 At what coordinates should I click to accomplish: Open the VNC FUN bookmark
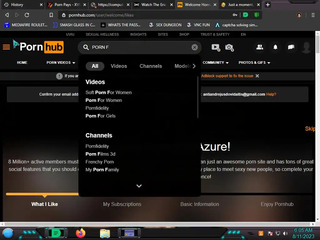tap(198, 25)
